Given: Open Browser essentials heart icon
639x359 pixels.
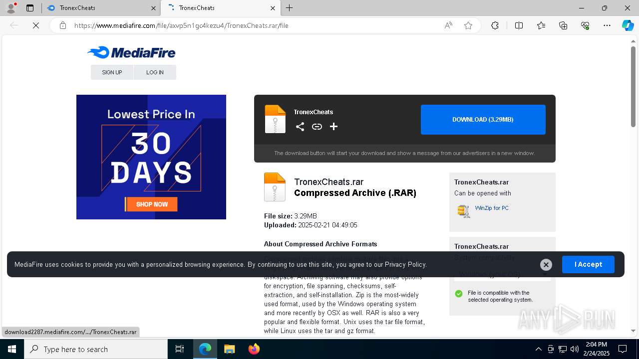Looking at the screenshot, I should point(585,25).
